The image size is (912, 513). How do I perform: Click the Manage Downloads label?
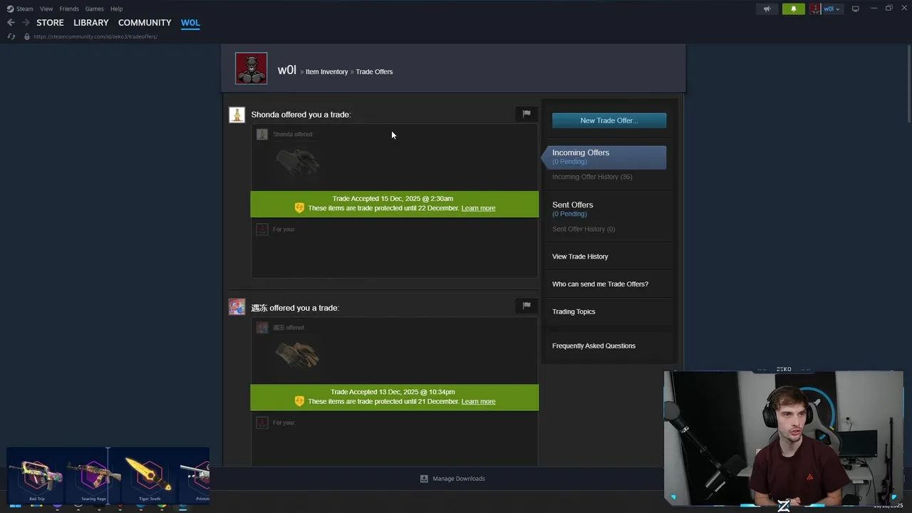(x=459, y=479)
